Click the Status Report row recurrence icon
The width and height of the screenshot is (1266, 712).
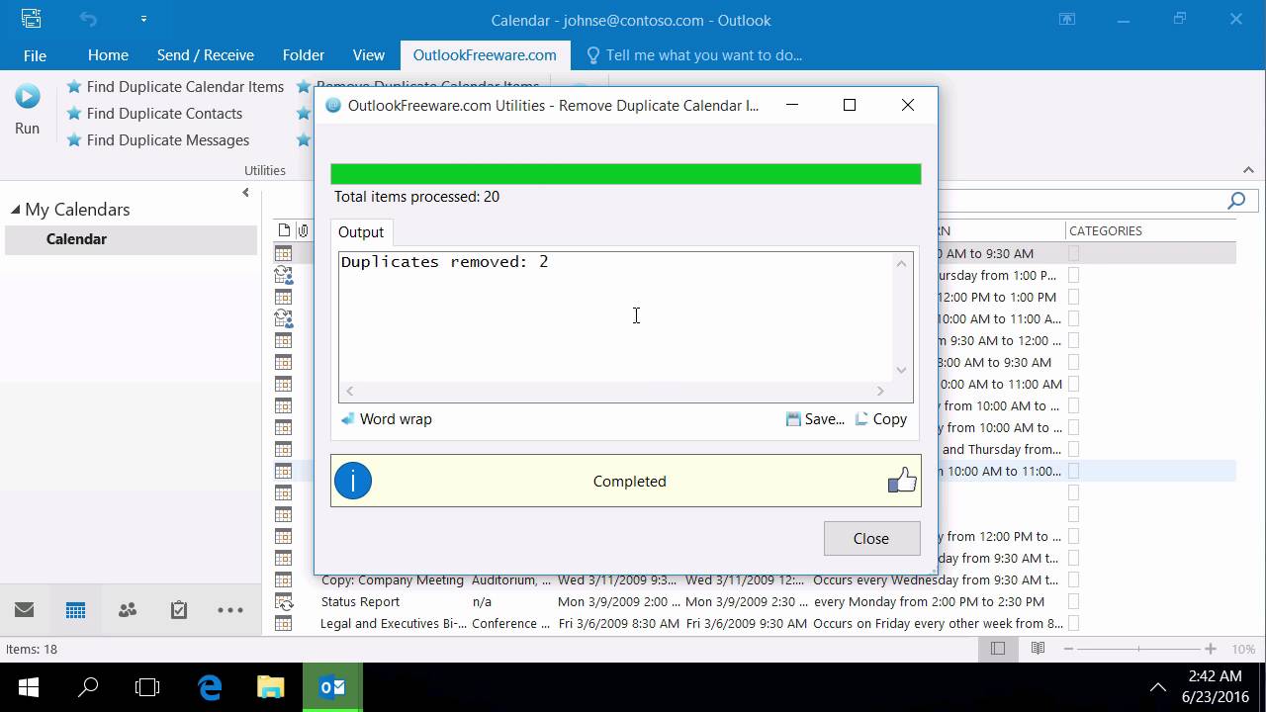[284, 601]
